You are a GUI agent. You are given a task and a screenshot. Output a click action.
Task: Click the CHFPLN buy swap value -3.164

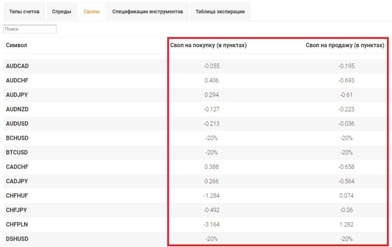pyautogui.click(x=211, y=224)
